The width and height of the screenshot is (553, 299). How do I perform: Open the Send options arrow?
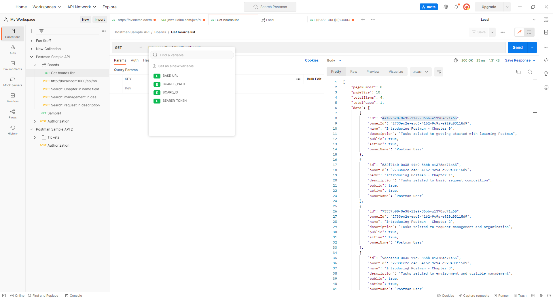pyautogui.click(x=532, y=48)
